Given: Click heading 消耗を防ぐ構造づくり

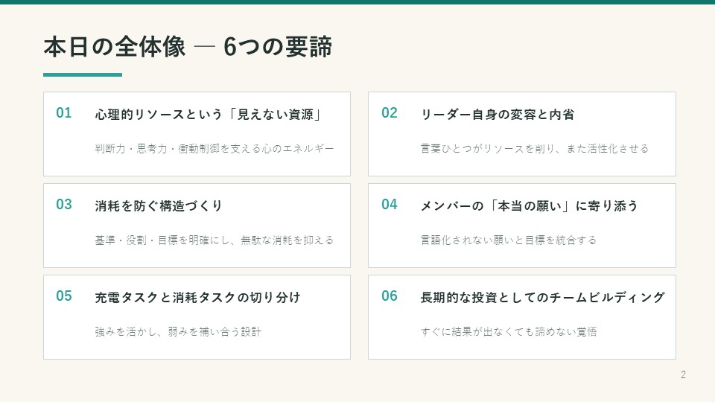Looking at the screenshot, I should click(x=159, y=206).
